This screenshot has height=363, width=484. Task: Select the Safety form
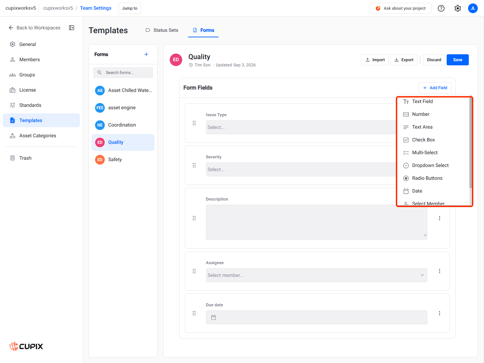tap(123, 159)
